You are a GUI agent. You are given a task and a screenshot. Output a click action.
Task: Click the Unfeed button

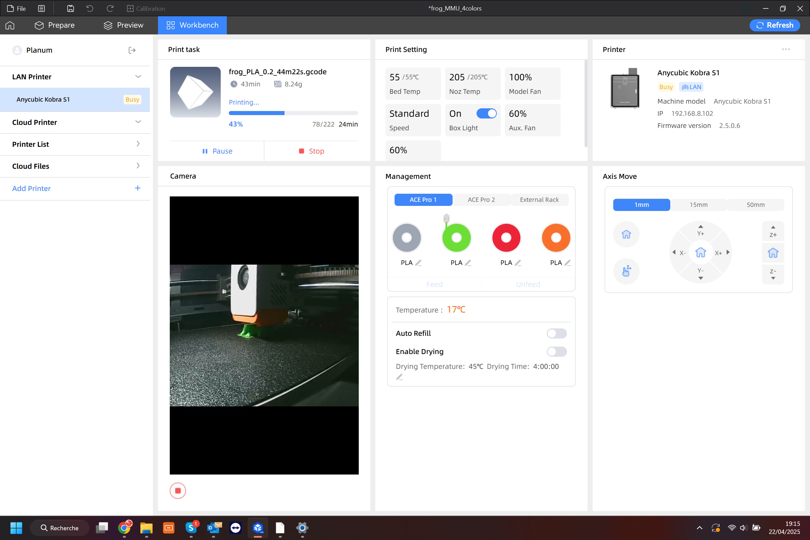click(528, 285)
